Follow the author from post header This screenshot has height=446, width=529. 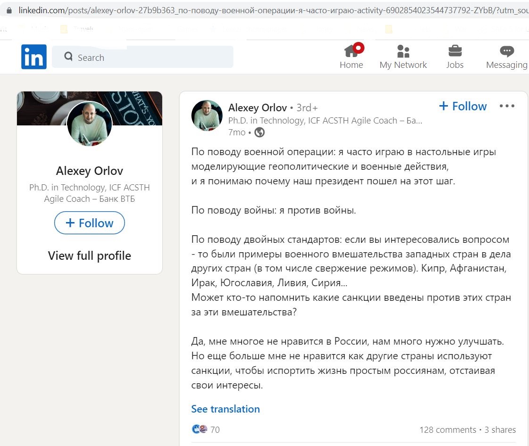[x=463, y=106]
